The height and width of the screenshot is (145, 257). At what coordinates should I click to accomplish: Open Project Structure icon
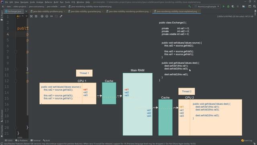pyautogui.click(x=244, y=6)
